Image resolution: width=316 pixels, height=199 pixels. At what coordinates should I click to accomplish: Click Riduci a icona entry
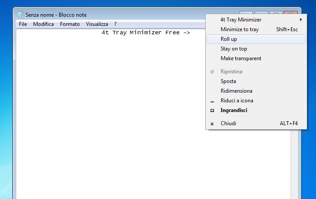point(256,100)
